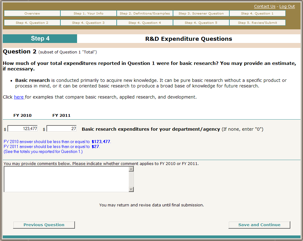Viewport: 303px width, 241px height.
Task: Open the Overview tab
Action: point(32,14)
